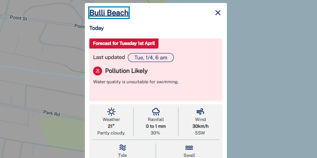Image resolution: width=317 pixels, height=158 pixels.
Task: Click the Swell waves icon
Action: coord(189,148)
